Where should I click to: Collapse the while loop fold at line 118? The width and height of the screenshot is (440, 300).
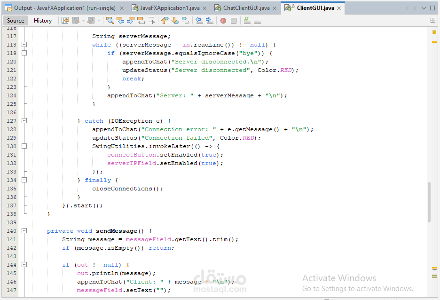coord(24,44)
